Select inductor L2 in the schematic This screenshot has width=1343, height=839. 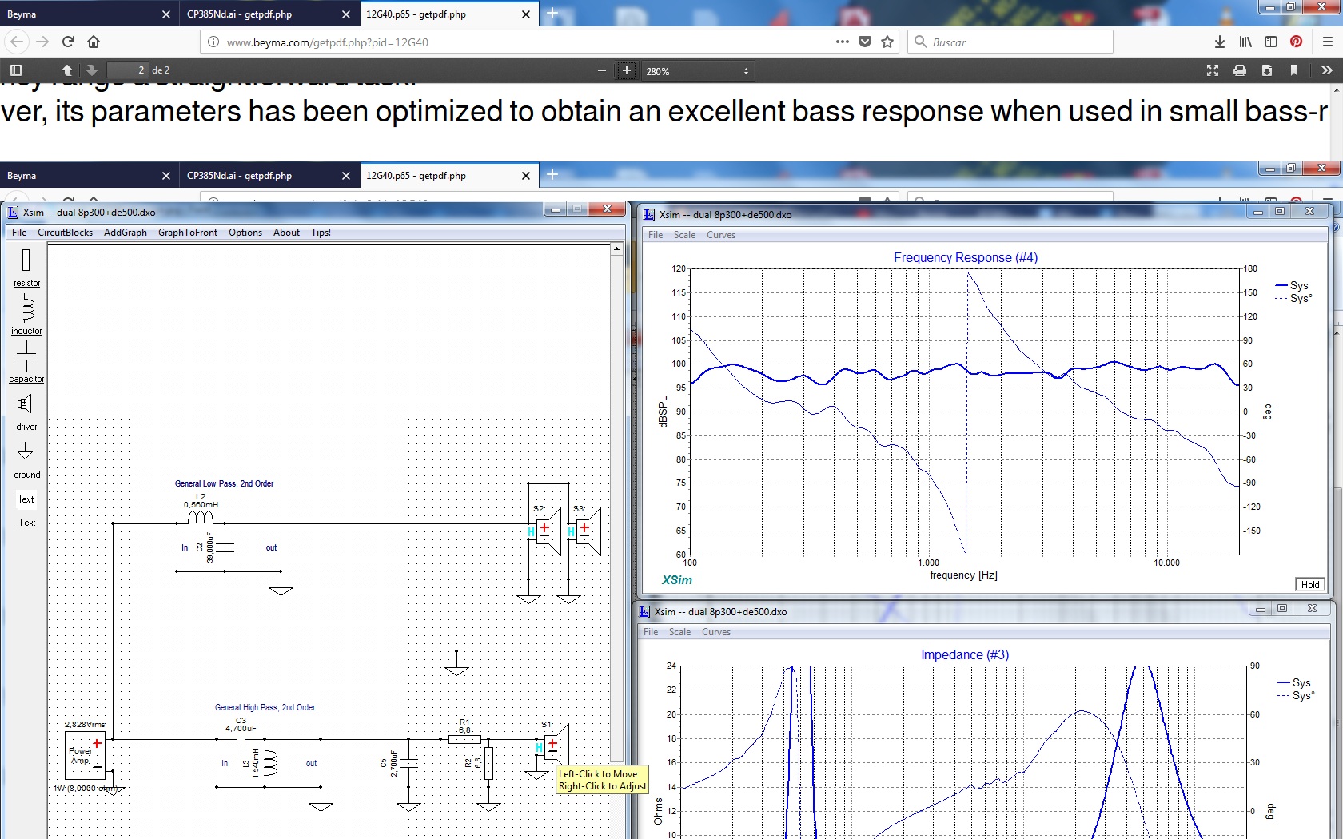(200, 517)
